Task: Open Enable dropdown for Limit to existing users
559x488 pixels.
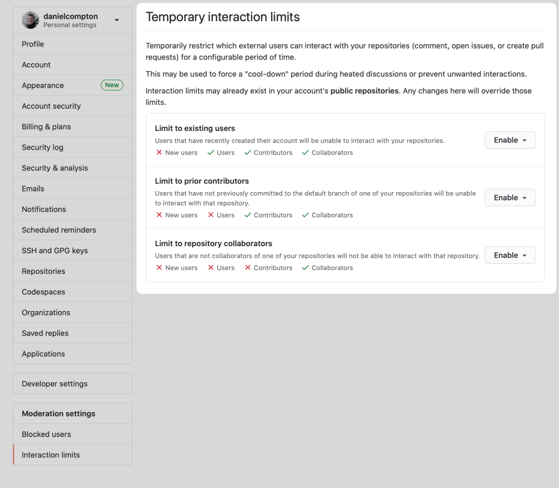Action: (510, 140)
